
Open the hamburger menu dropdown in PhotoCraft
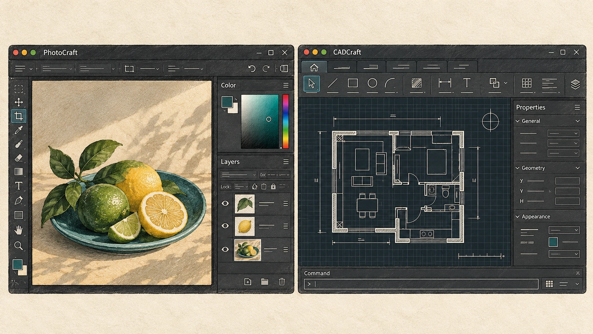coord(23,69)
